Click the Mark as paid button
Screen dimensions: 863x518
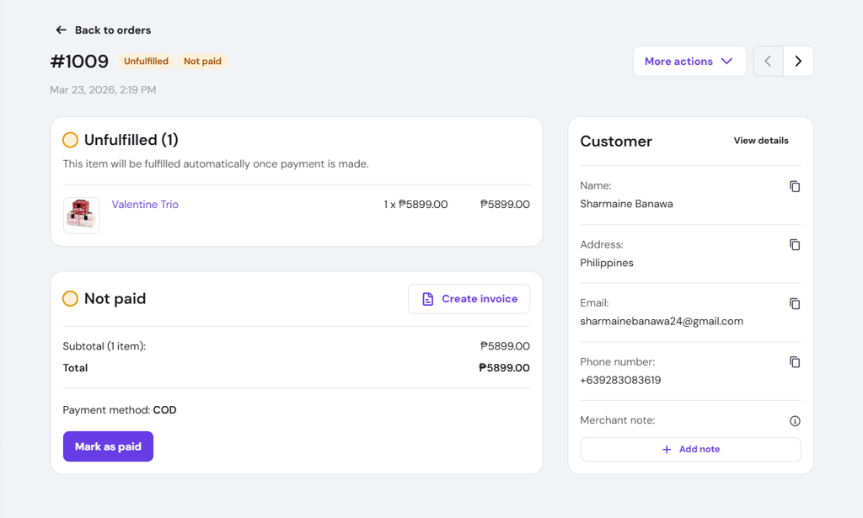click(108, 446)
